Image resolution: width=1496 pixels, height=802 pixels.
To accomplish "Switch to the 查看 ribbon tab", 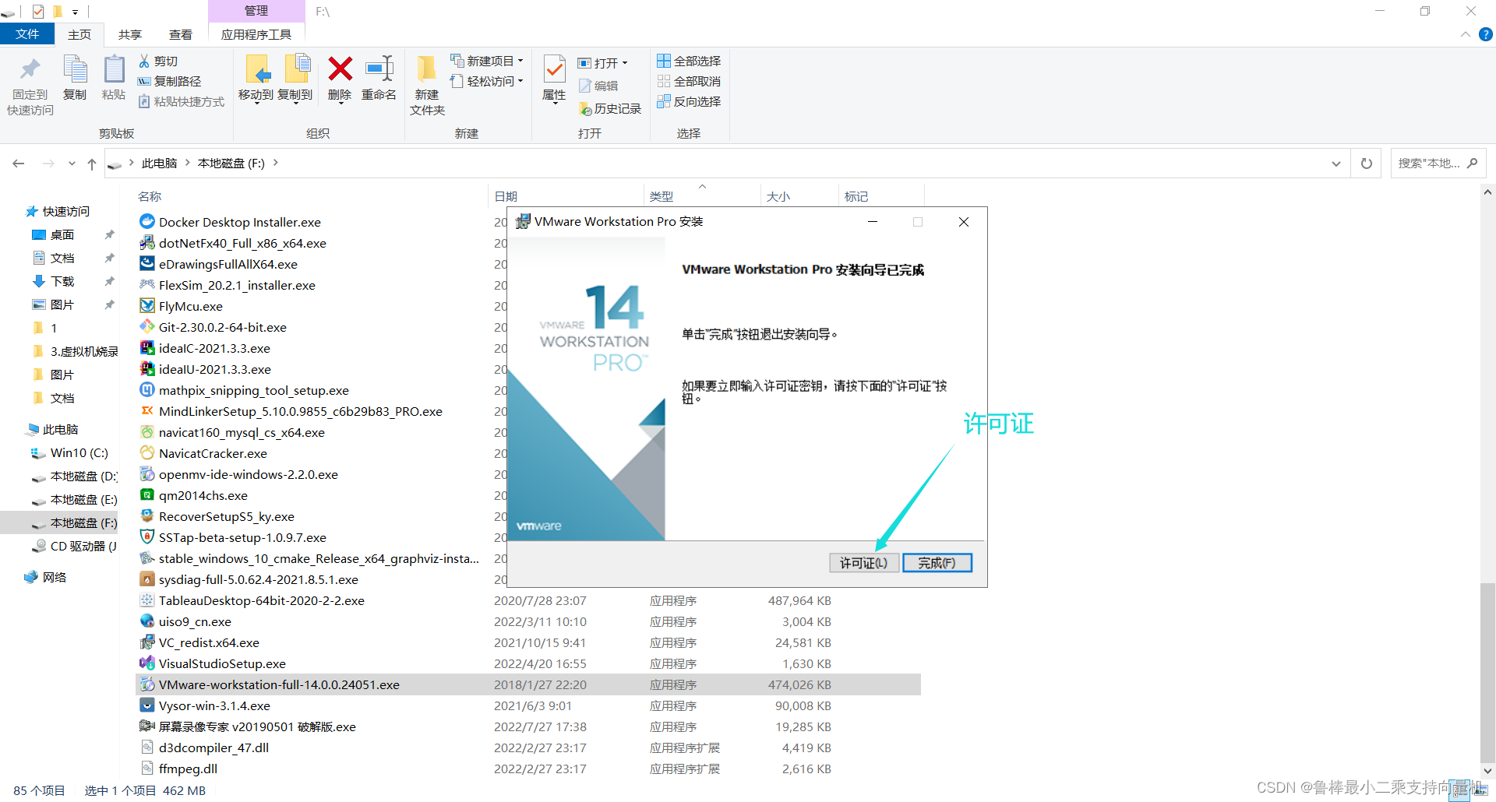I will (181, 34).
